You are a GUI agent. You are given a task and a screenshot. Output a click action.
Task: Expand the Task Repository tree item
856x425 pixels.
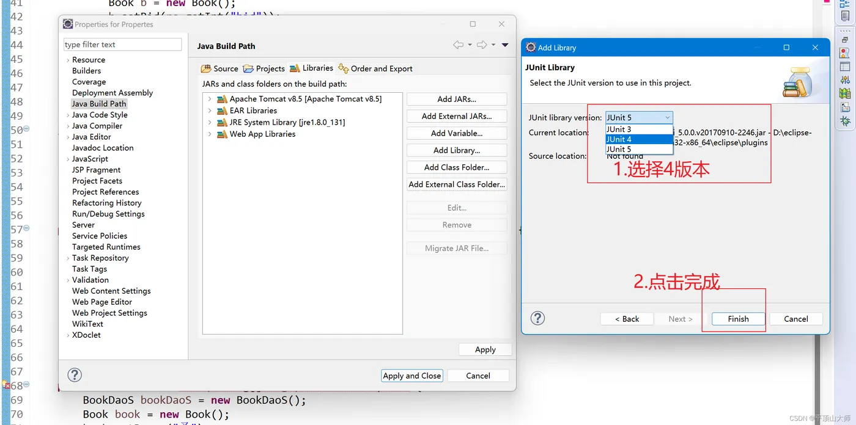(68, 258)
